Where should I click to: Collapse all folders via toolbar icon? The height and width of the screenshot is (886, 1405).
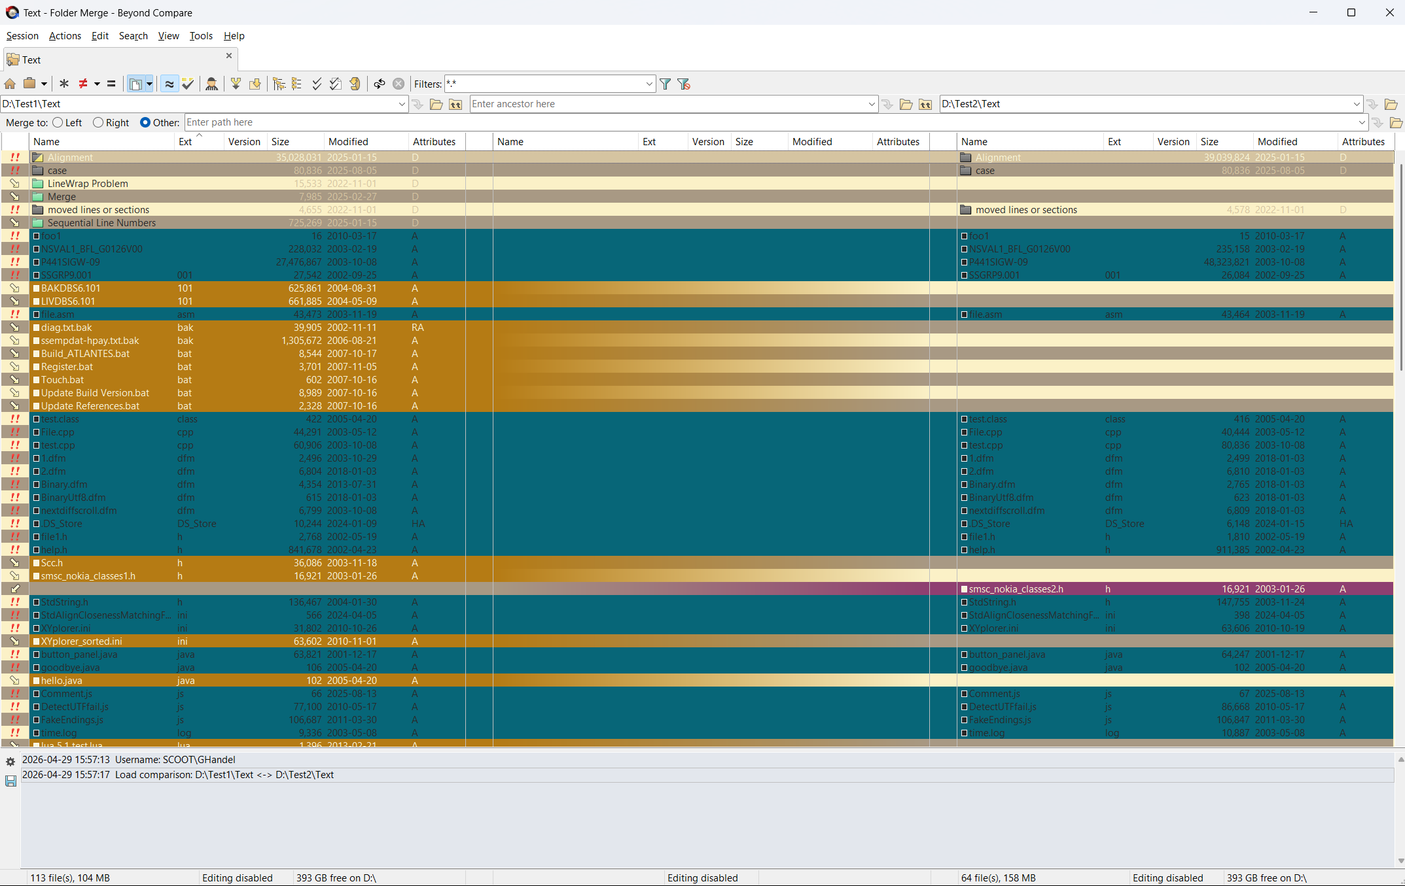297,84
